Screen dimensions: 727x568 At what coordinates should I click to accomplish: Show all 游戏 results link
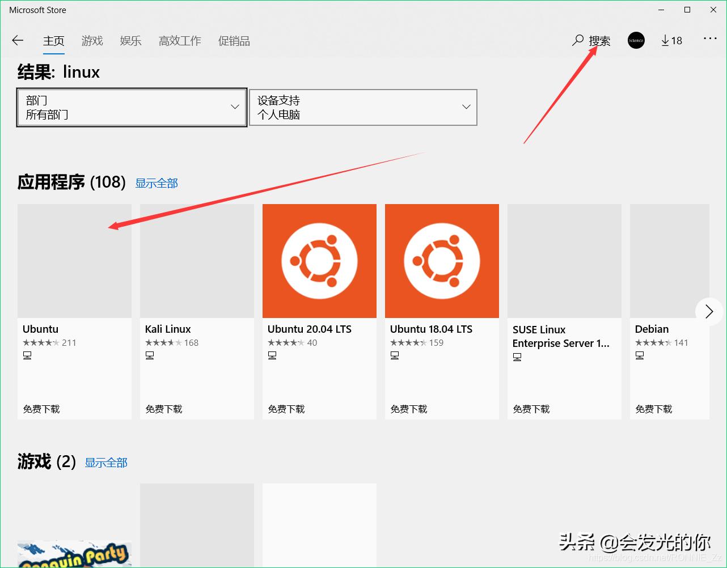tap(106, 463)
